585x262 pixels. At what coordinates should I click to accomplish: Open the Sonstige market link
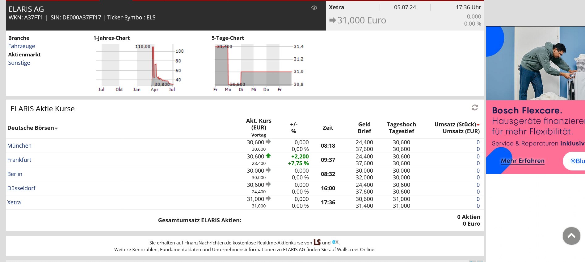19,63
